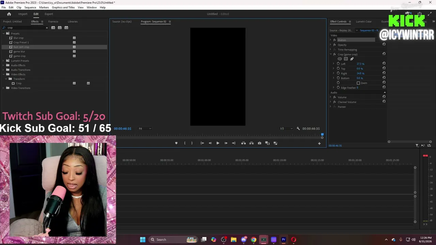Open the Program monitor panel menu
This screenshot has height=245, width=436.
[170, 22]
